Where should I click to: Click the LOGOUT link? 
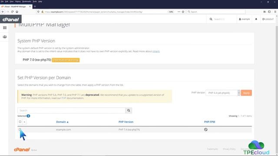coord(268,19)
